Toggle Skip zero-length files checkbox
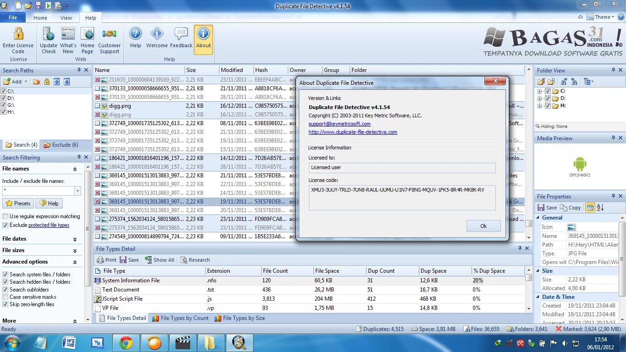Image resolution: width=626 pixels, height=352 pixels. (x=5, y=304)
